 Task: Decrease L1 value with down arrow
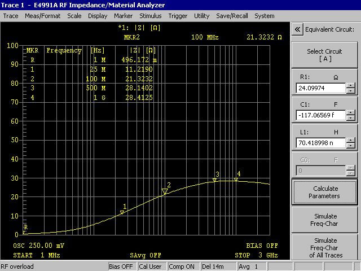[351, 146]
